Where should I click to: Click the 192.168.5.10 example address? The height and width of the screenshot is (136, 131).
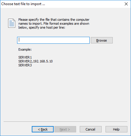click(x=43, y=61)
